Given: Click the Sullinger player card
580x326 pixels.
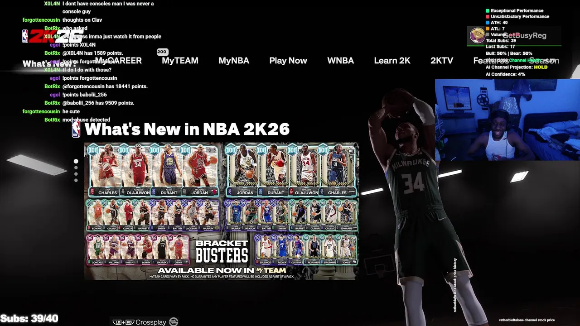Looking at the screenshot, I should click(x=264, y=250).
